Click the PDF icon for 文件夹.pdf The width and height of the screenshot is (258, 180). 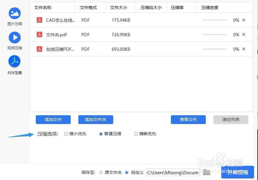(39, 34)
